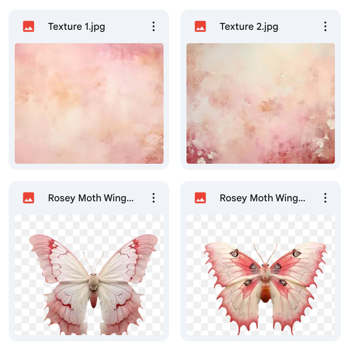Open the more actions menu for Texture 2.jpg
This screenshot has height=349, width=347.
(325, 26)
